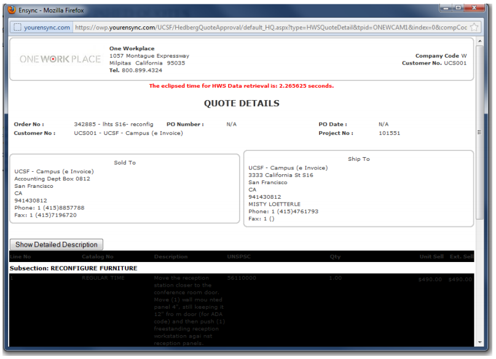Click the site identity box showing yourensync.com

pos(42,28)
